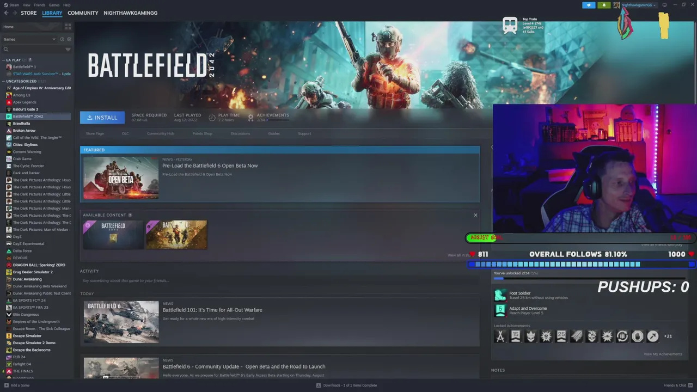Screen dimensions: 697x392
Task: Show recent games with the clock icon
Action: coord(62,39)
